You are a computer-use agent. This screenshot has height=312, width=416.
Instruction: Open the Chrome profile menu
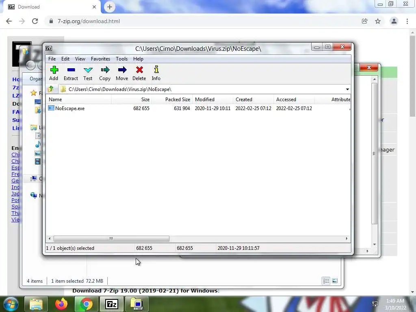pyautogui.click(x=394, y=21)
